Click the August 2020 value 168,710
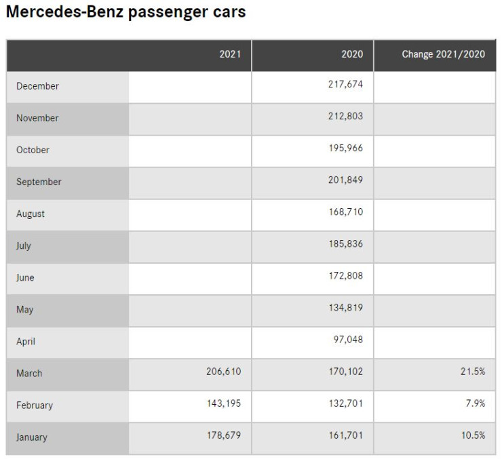 (x=345, y=212)
